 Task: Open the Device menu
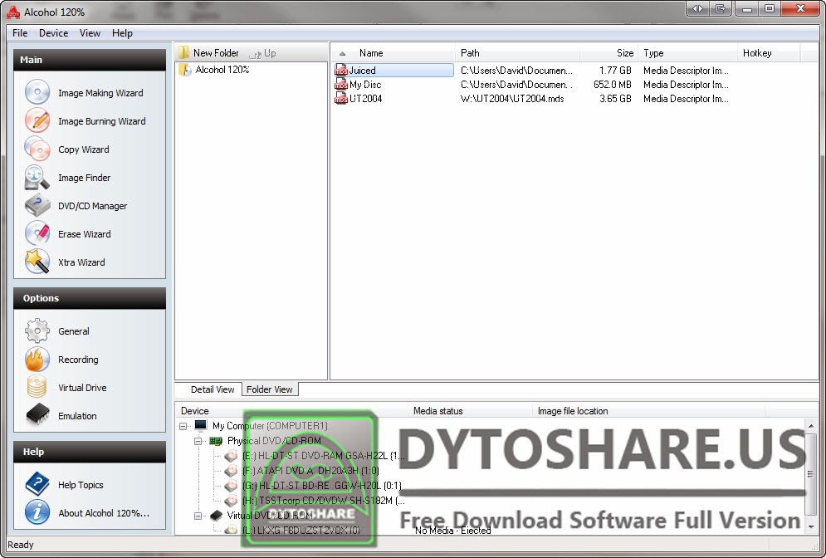pyautogui.click(x=54, y=32)
